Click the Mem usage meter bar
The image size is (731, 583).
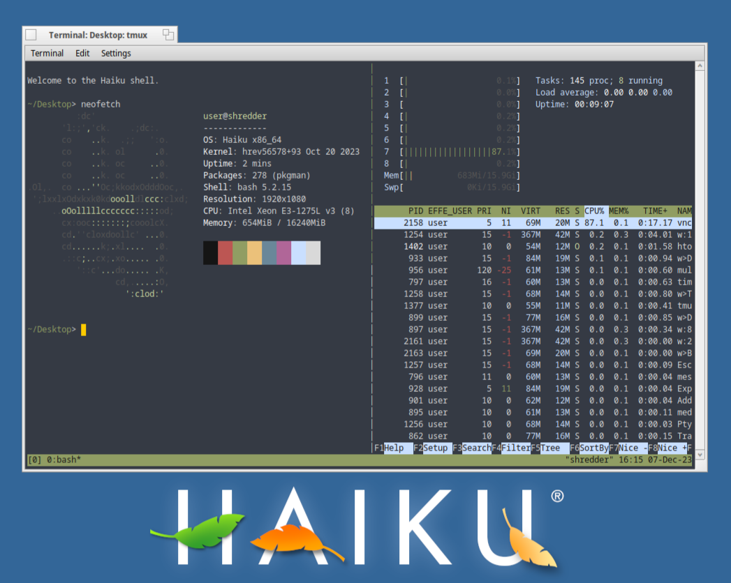tap(460, 176)
